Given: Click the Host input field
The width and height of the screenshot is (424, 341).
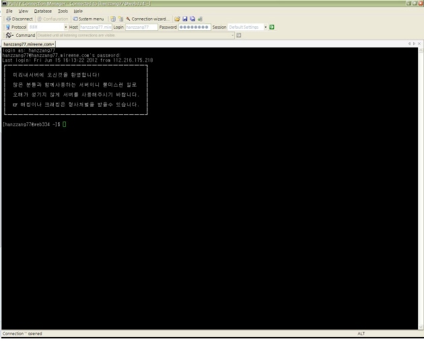Looking at the screenshot, I should [95, 27].
